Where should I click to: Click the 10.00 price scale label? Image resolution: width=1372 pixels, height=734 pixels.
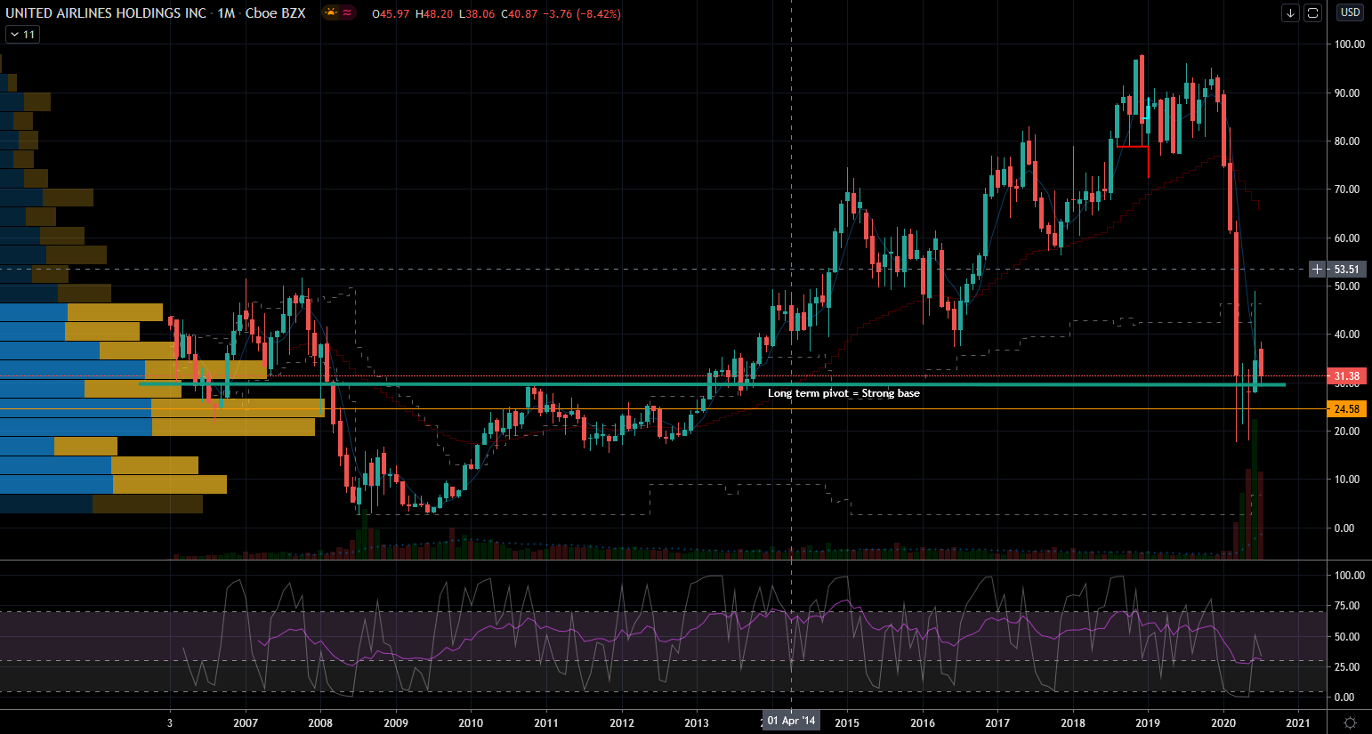coord(1349,480)
